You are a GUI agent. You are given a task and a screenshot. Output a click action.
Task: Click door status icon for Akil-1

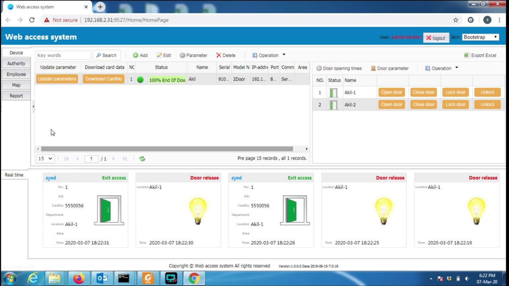334,93
